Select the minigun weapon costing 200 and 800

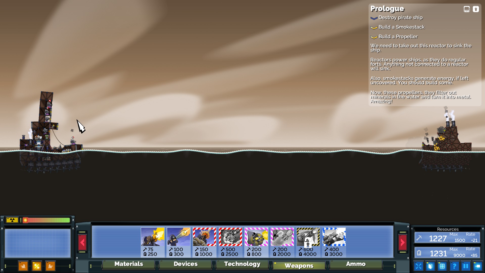point(256,242)
